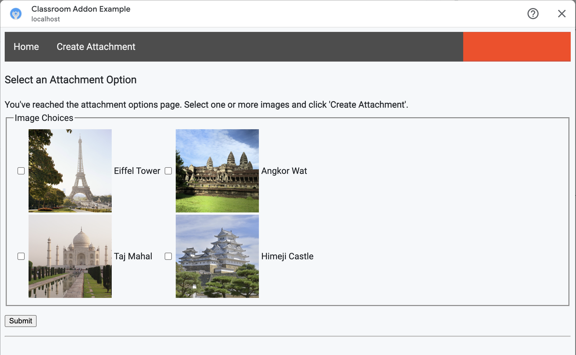Image resolution: width=576 pixels, height=355 pixels.
Task: Click the Taj Mahal image thumbnail
Action: click(70, 256)
